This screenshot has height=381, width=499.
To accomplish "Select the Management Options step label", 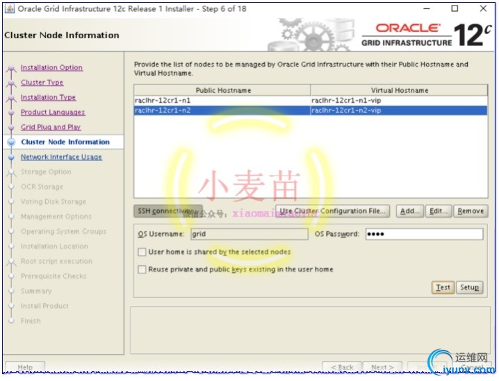I will tap(56, 217).
